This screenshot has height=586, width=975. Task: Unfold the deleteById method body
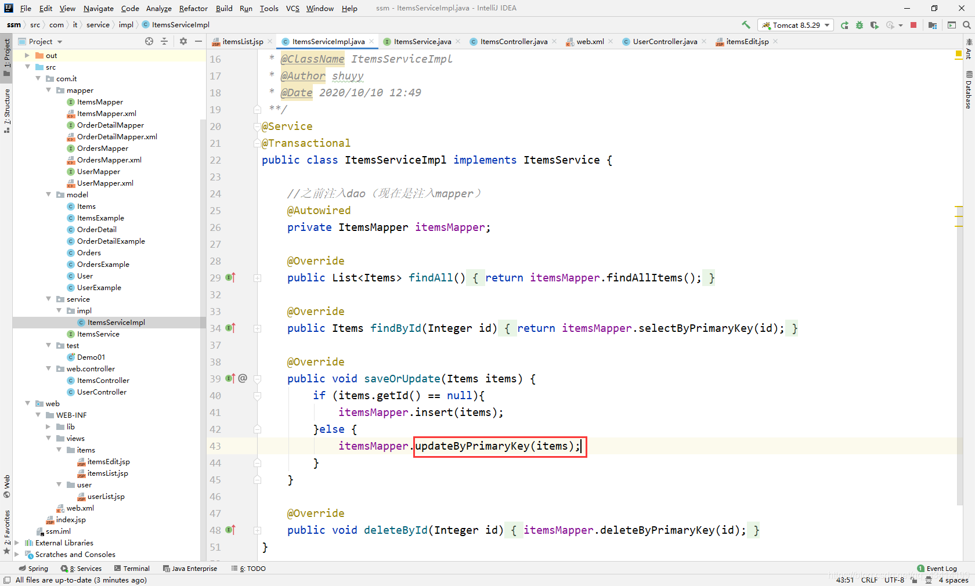(x=257, y=530)
